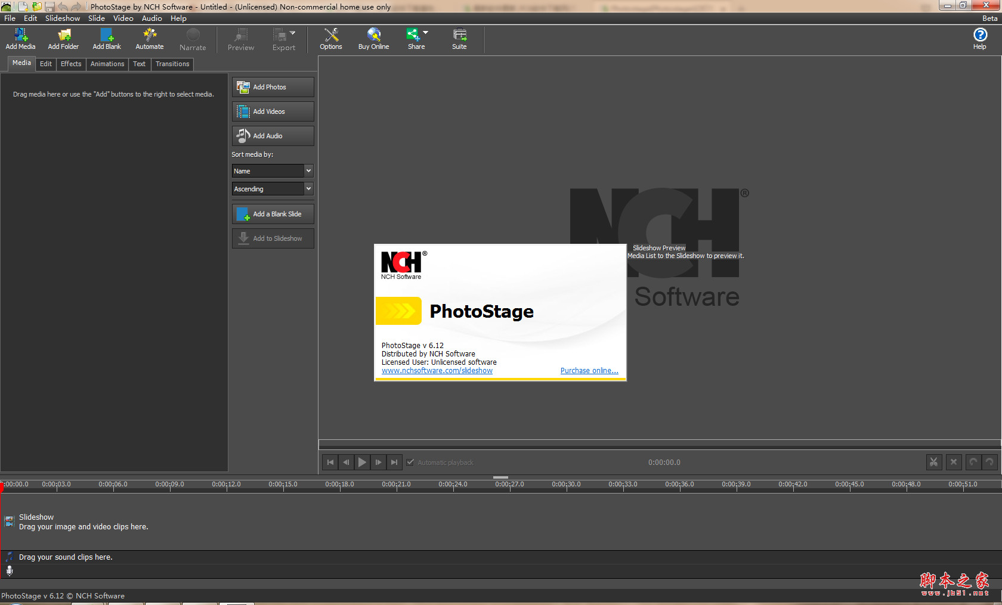This screenshot has height=605, width=1002.
Task: Click the save icon in title bar
Action: [x=50, y=7]
